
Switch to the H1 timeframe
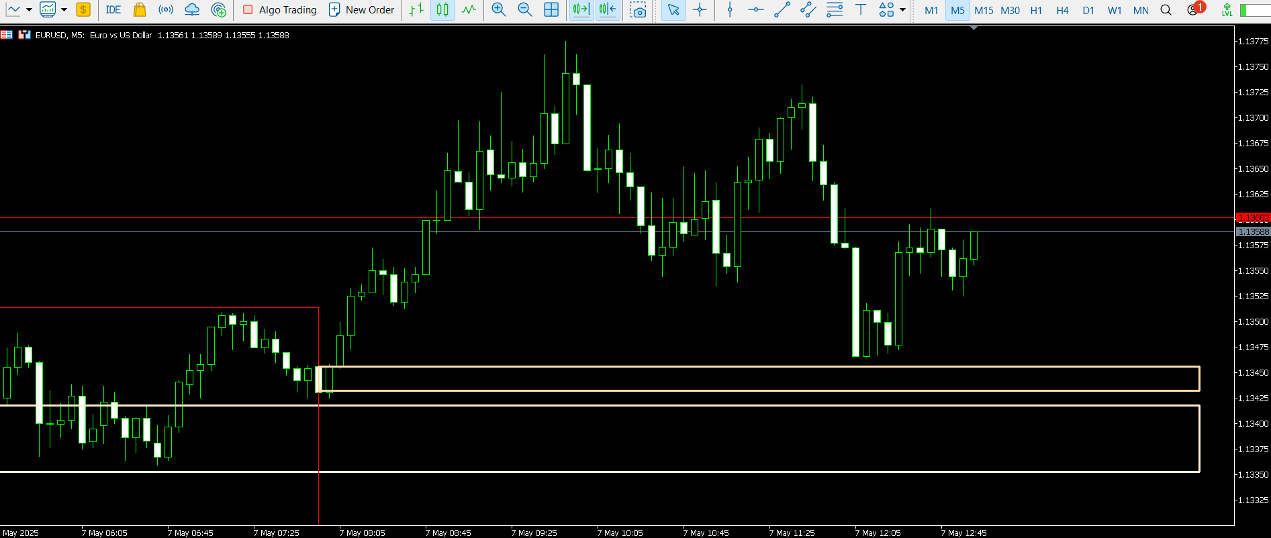point(1036,10)
